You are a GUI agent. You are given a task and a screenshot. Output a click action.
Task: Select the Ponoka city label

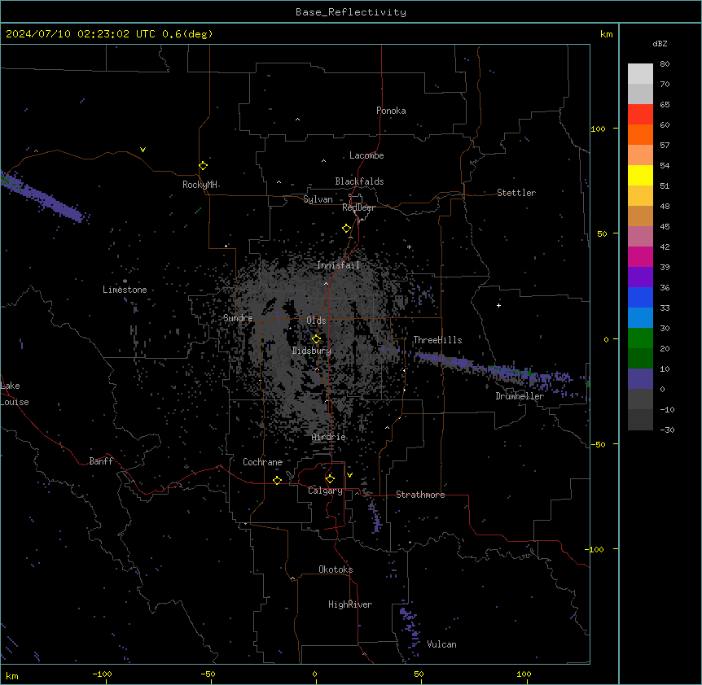click(x=391, y=111)
